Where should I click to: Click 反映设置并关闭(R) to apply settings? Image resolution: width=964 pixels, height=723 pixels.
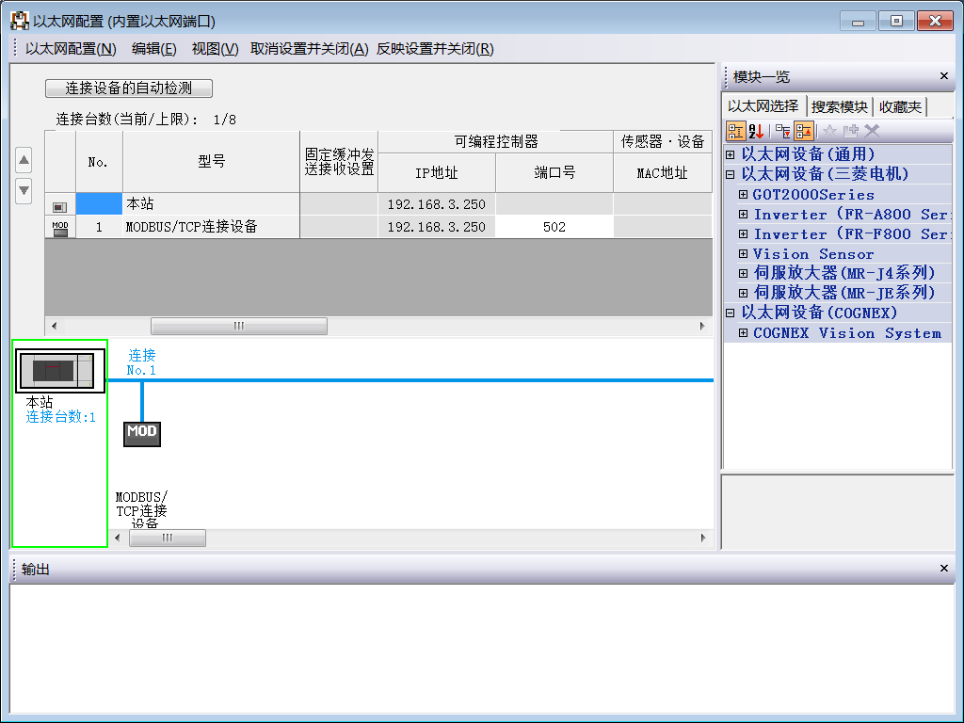tap(435, 49)
